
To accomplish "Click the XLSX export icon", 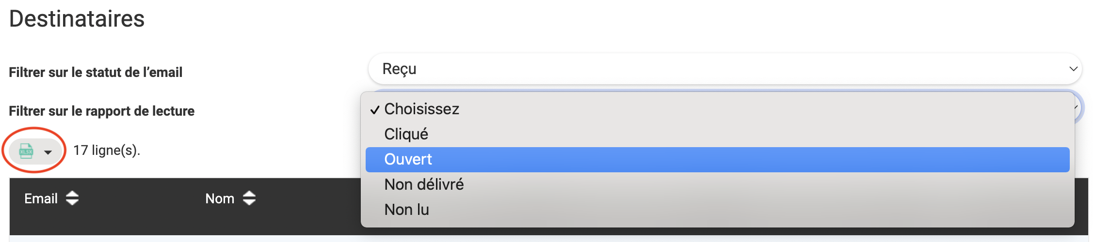I will [x=26, y=151].
